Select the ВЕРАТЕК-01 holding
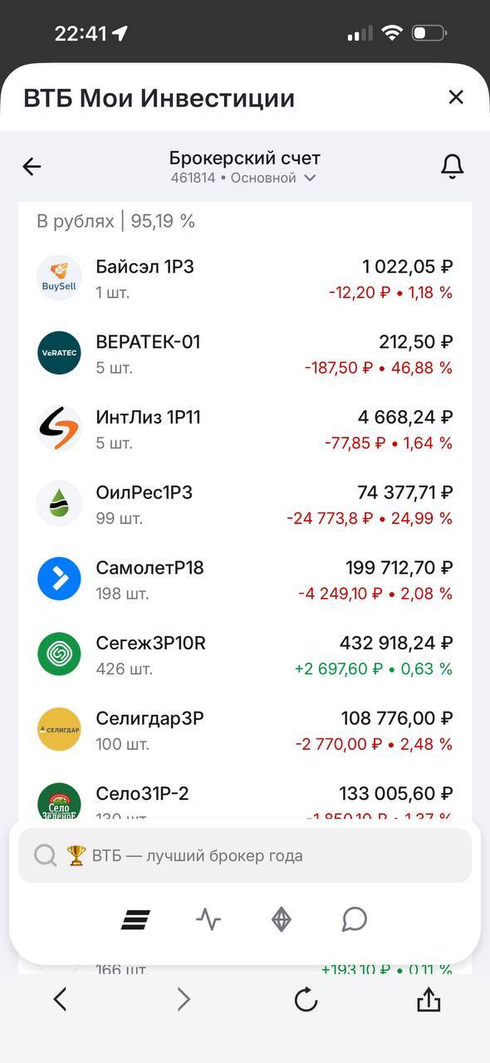490x1063 pixels. [245, 354]
